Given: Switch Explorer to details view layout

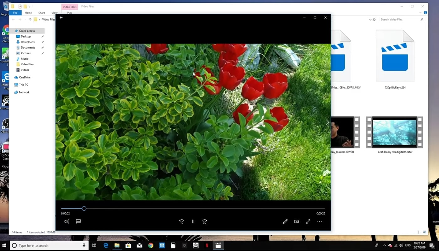Looking at the screenshot, I should 420,232.
